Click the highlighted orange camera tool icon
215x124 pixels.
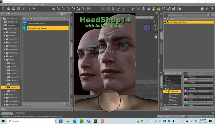[x=159, y=9]
